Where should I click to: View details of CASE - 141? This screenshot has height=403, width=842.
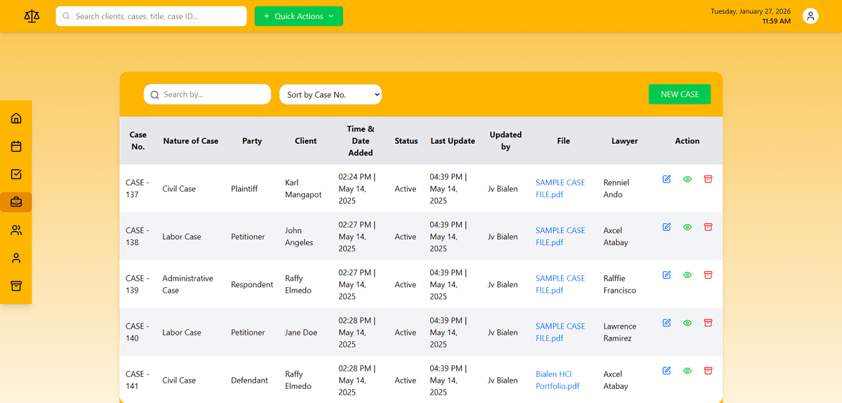click(688, 370)
